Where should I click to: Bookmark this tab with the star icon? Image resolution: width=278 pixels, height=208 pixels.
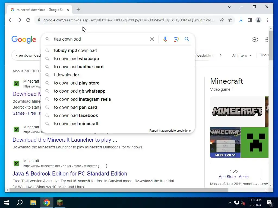pyautogui.click(x=230, y=20)
